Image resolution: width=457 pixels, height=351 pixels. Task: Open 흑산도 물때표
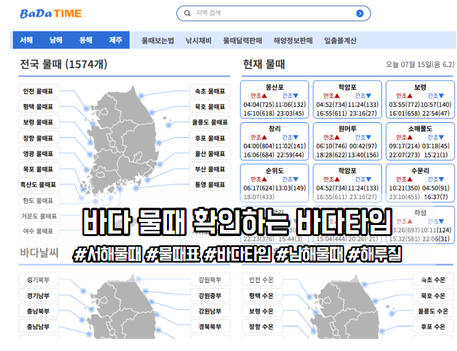(x=39, y=184)
